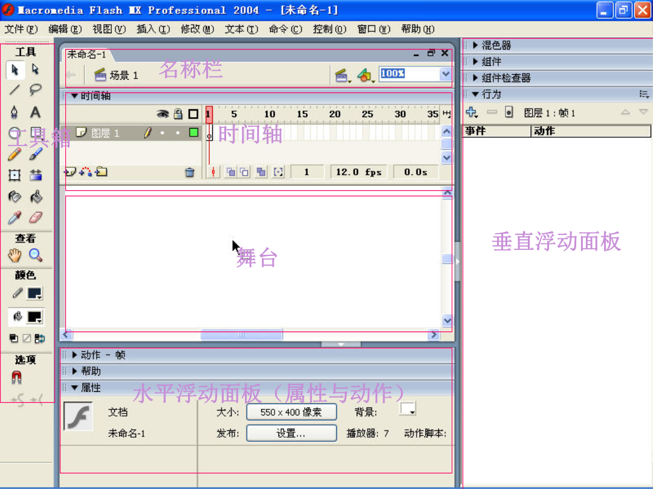Open the 编辑 menu
Viewport: 653px width, 489px height.
click(x=65, y=29)
